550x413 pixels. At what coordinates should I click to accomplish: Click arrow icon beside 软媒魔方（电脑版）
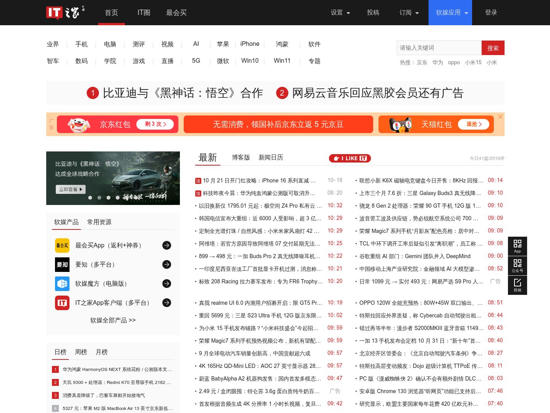(167, 284)
